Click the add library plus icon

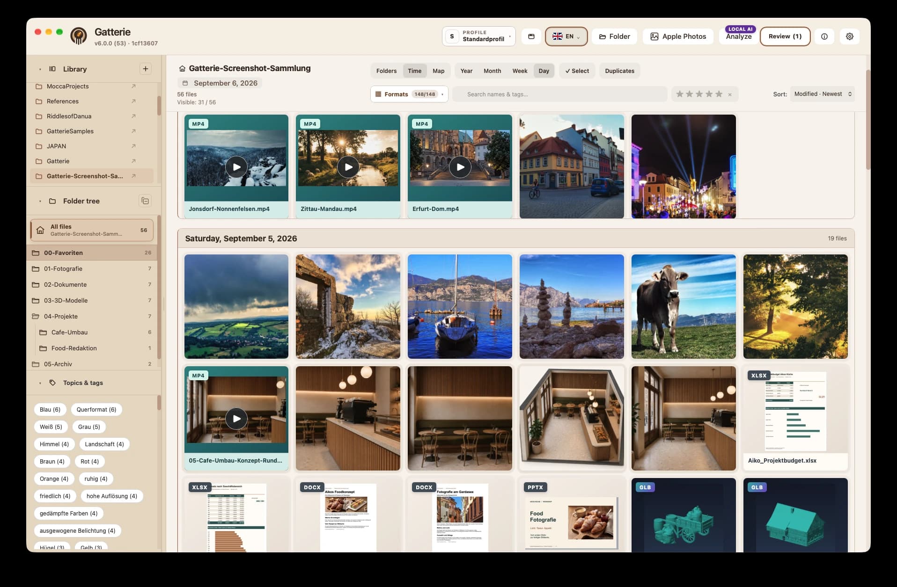click(x=146, y=69)
